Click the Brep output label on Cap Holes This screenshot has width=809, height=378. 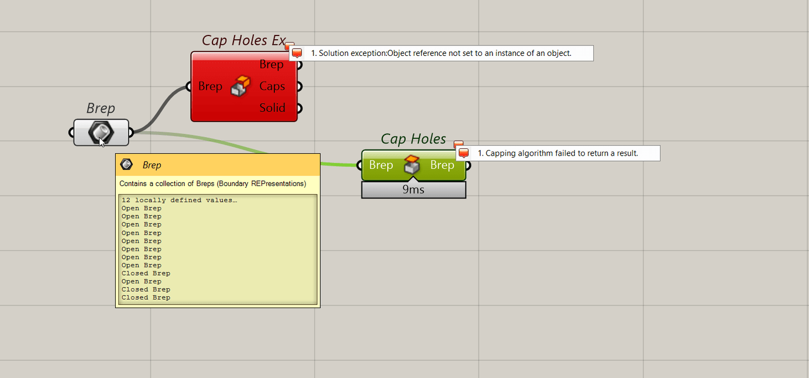tap(442, 165)
